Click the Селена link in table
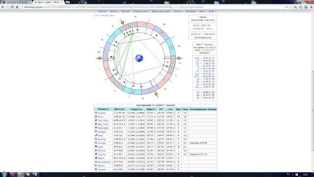The image size is (314, 177). pyautogui.click(x=102, y=170)
